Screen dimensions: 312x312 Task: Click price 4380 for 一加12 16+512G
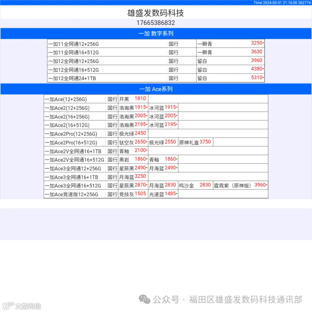click(257, 69)
